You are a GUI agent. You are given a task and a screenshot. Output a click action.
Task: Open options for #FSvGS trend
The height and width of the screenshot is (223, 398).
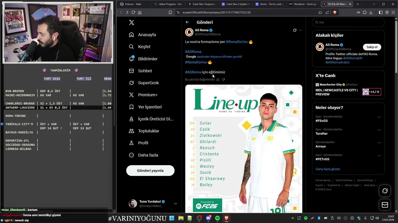[x=379, y=117]
